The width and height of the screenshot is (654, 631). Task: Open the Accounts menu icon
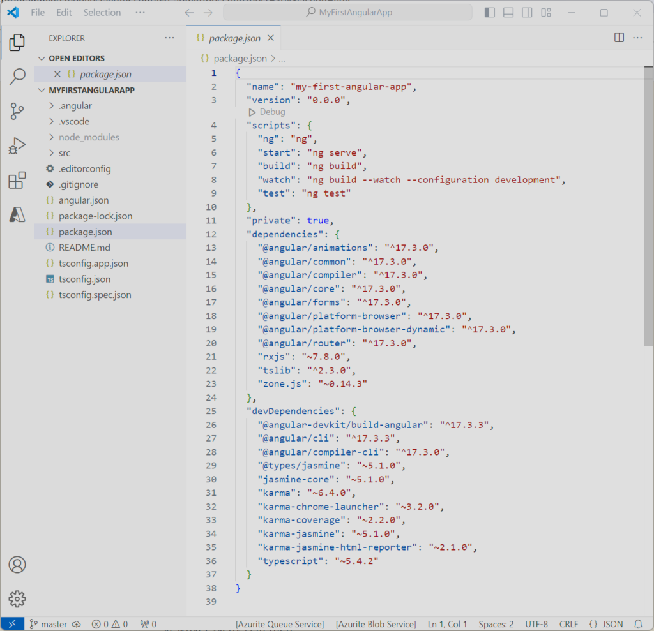(17, 565)
